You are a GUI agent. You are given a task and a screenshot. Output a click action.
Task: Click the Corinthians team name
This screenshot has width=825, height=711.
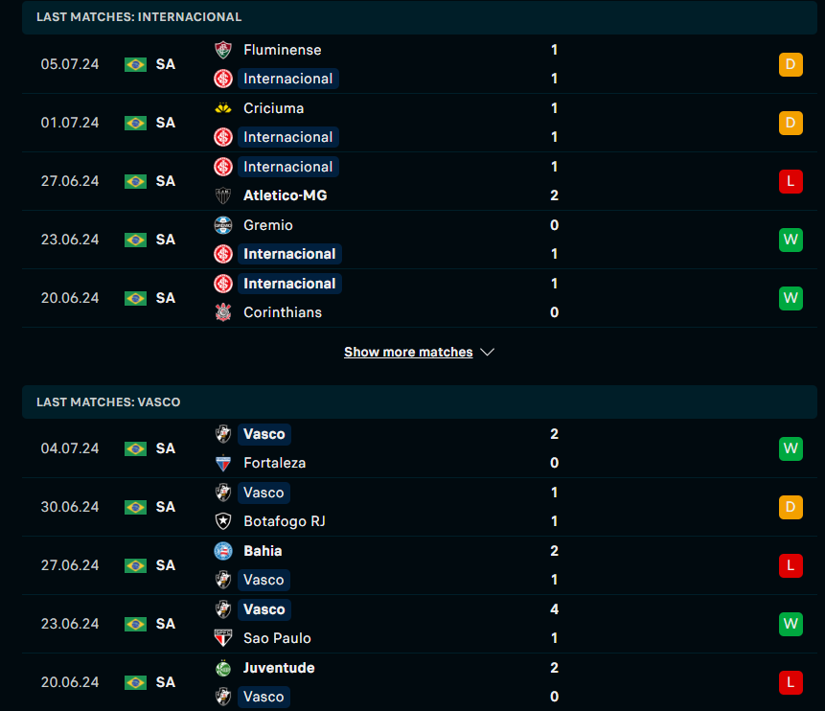[x=283, y=312]
